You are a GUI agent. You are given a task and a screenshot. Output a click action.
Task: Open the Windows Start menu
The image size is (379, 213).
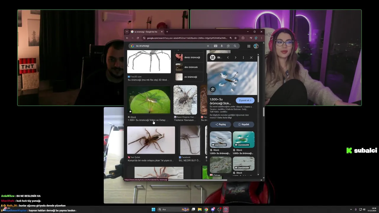tap(153, 209)
